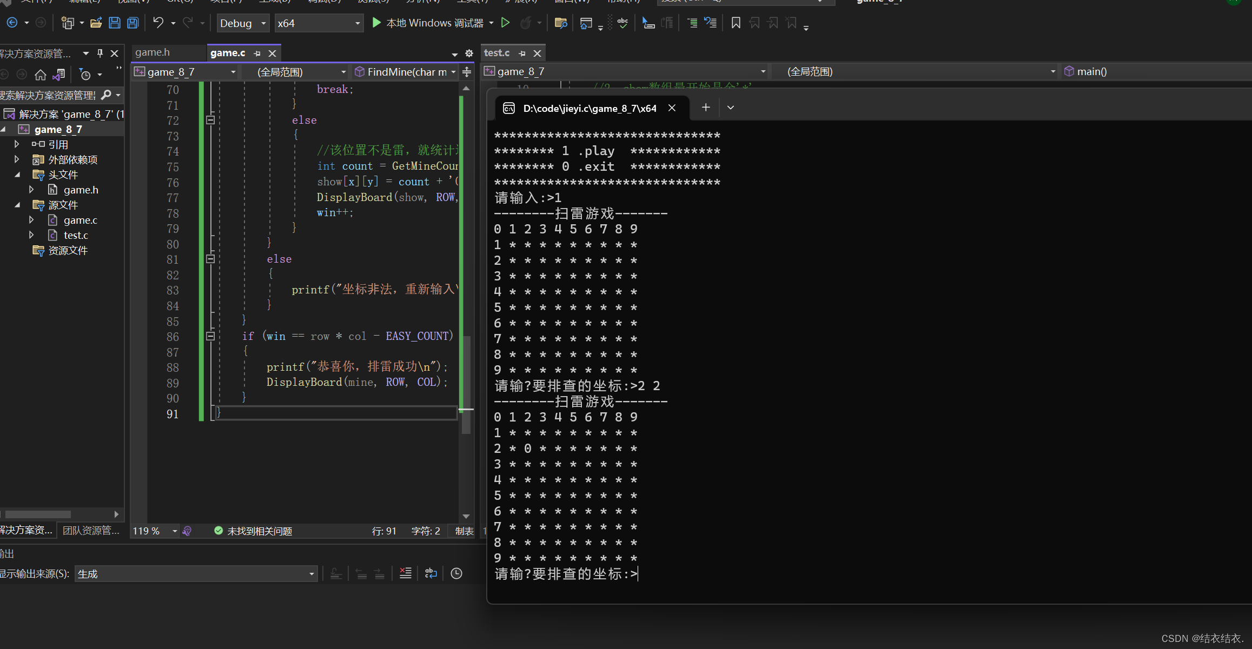Close the game.c tab

[273, 53]
